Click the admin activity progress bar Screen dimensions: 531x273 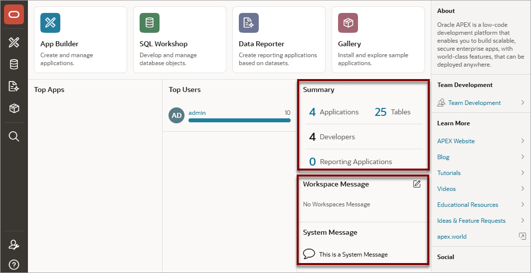[x=239, y=120]
